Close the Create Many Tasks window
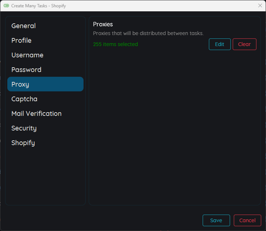The width and height of the screenshot is (266, 231). coord(260,5)
